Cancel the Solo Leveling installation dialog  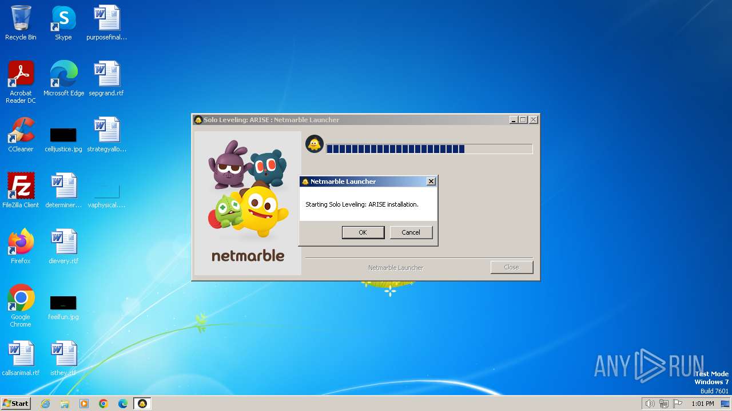tap(411, 232)
